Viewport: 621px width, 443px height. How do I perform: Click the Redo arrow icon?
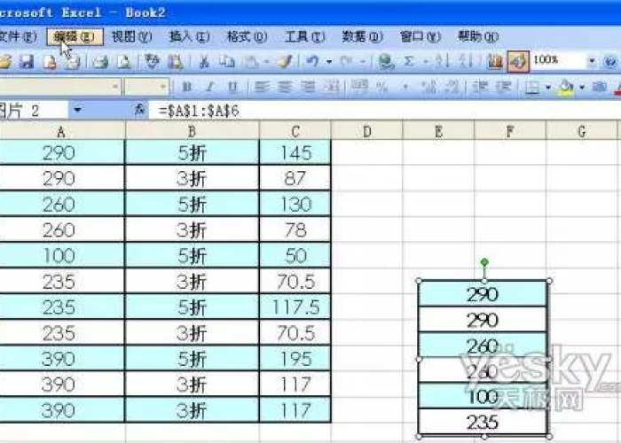pyautogui.click(x=346, y=62)
